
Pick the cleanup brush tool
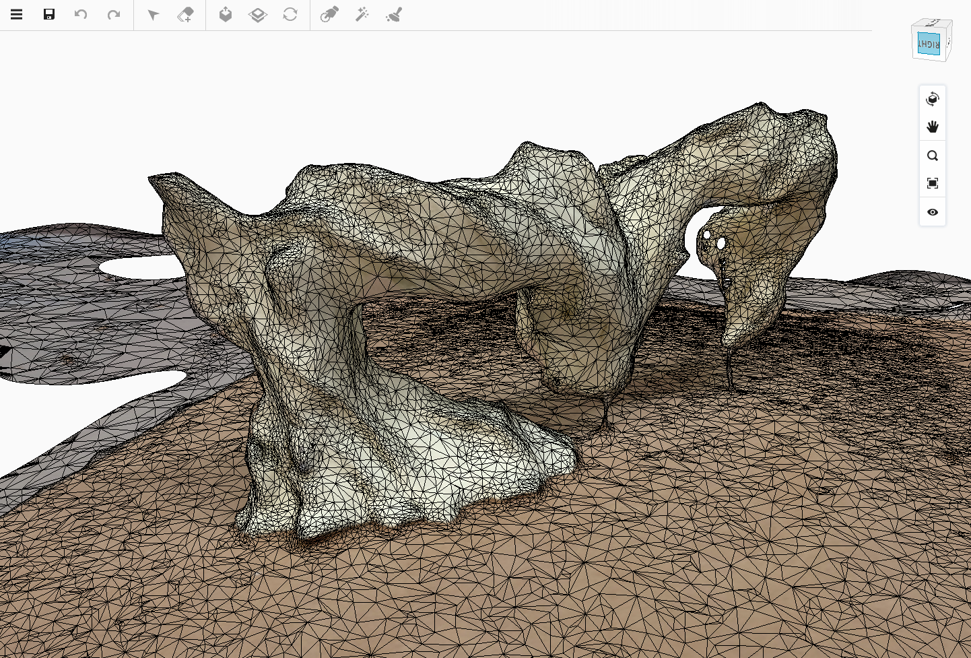(x=394, y=15)
